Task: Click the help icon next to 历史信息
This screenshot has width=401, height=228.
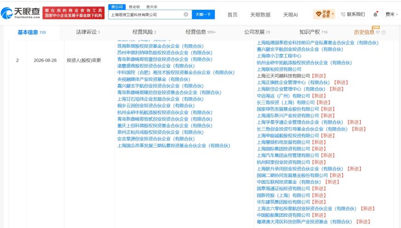Action: [x=383, y=32]
